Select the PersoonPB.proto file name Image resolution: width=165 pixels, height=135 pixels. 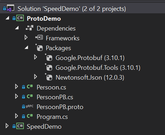click(x=60, y=107)
